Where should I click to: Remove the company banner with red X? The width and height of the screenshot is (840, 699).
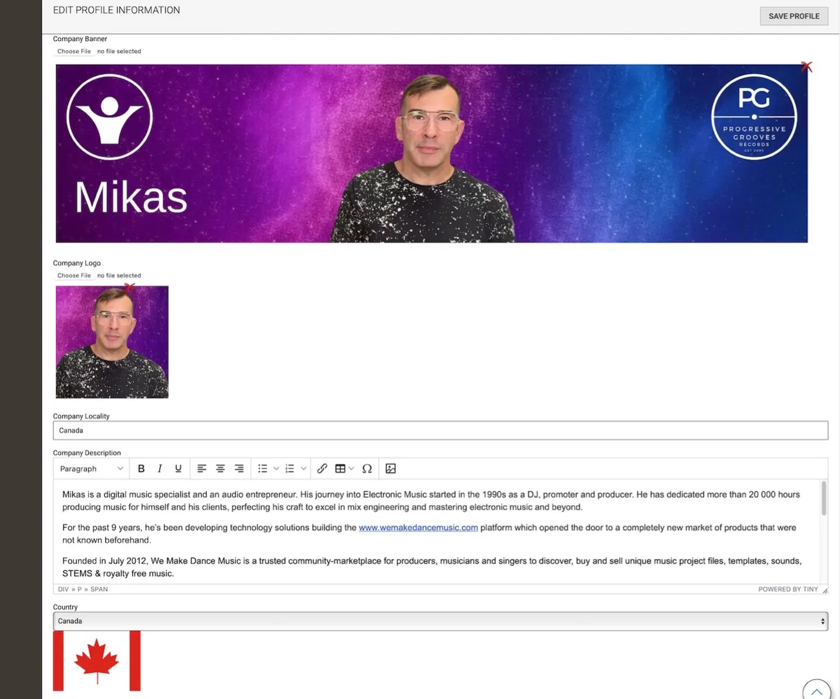806,67
